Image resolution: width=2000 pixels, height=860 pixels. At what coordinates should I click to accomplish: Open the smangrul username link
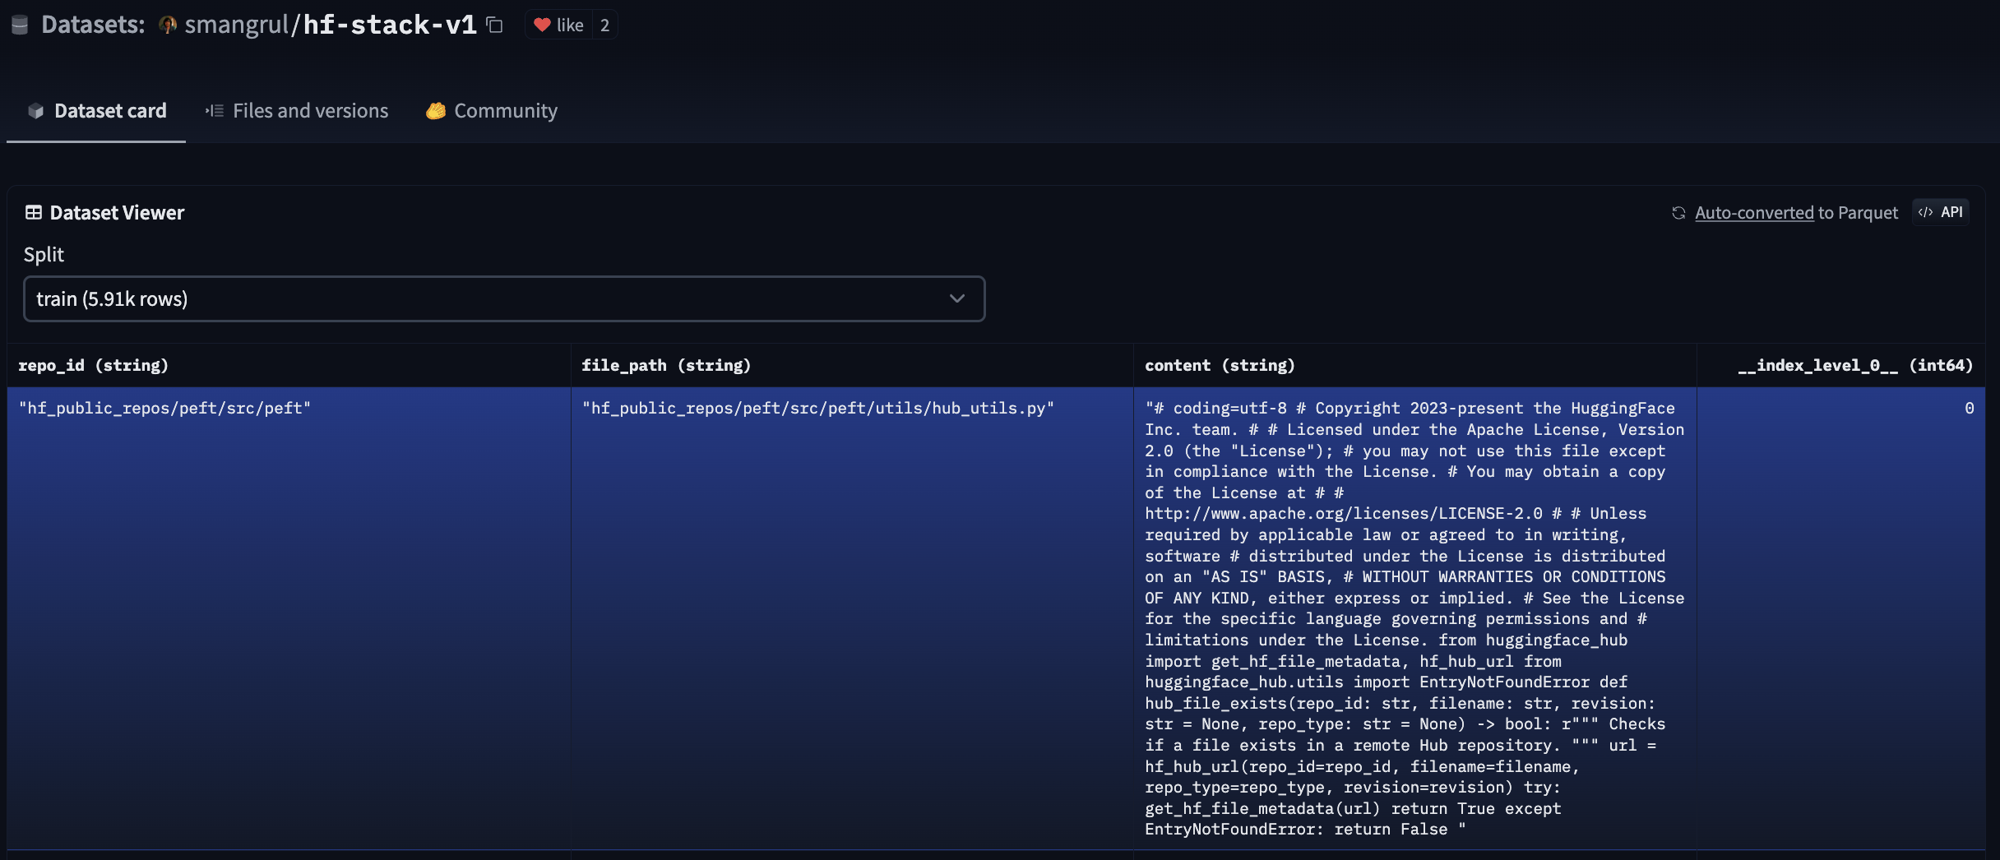(237, 25)
